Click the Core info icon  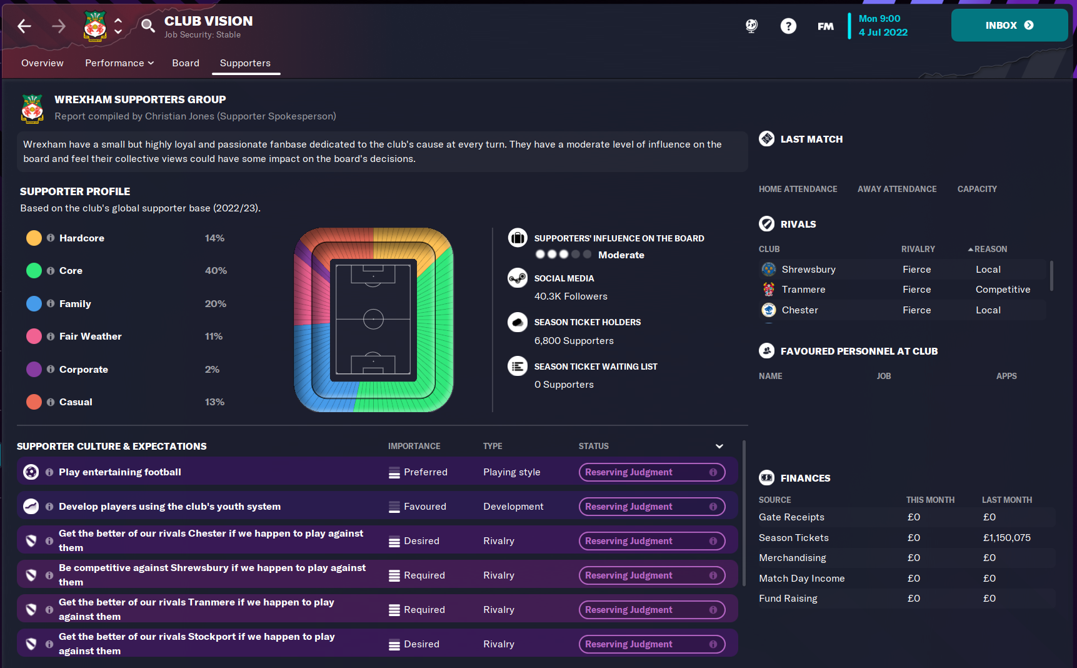[x=51, y=270]
